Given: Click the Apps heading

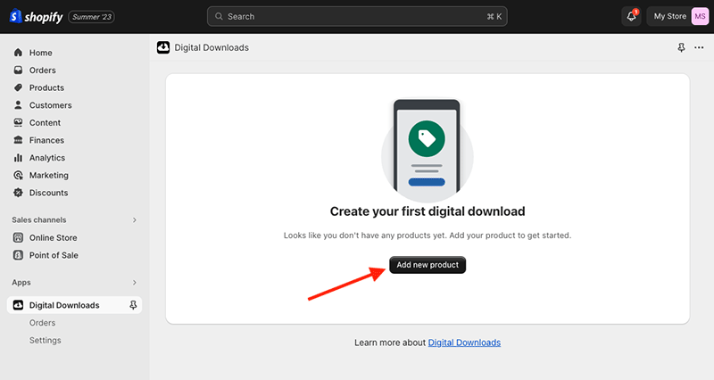Looking at the screenshot, I should (21, 283).
